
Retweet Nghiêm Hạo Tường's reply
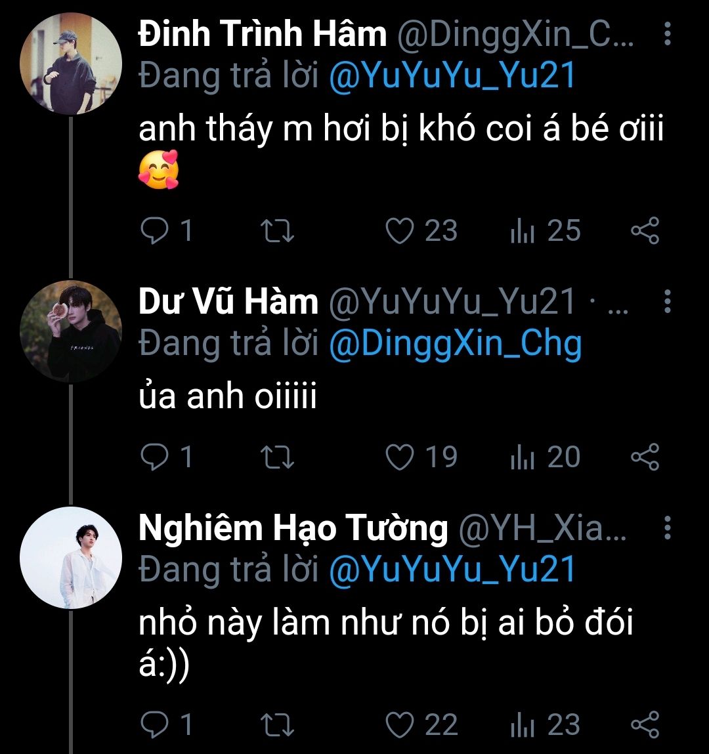coord(278,725)
